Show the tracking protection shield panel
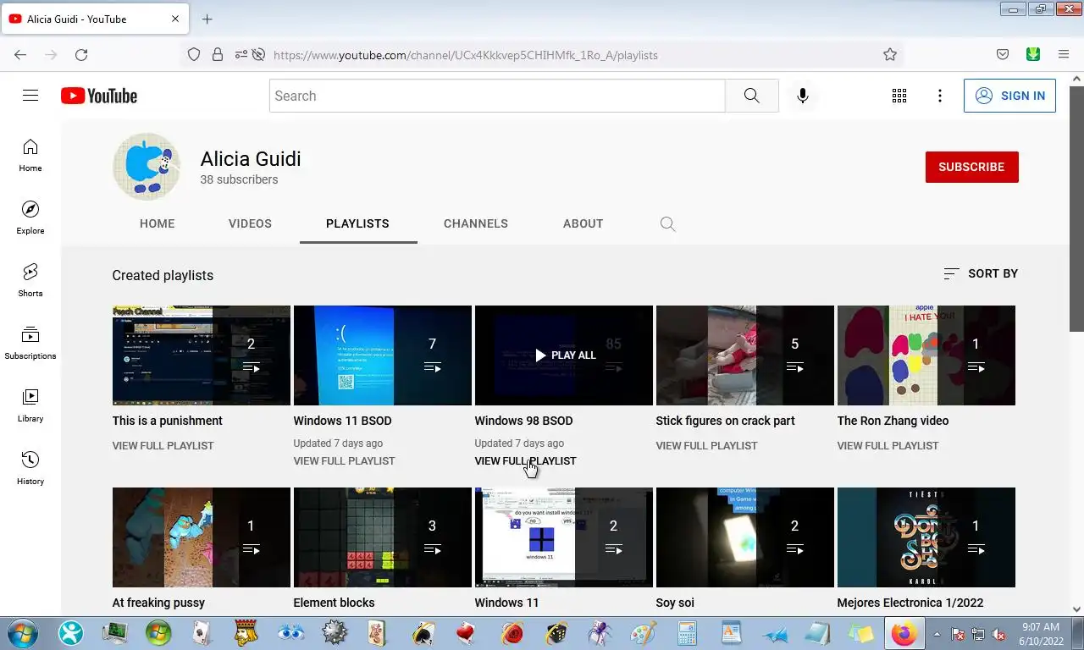The height and width of the screenshot is (650, 1084). pos(194,54)
